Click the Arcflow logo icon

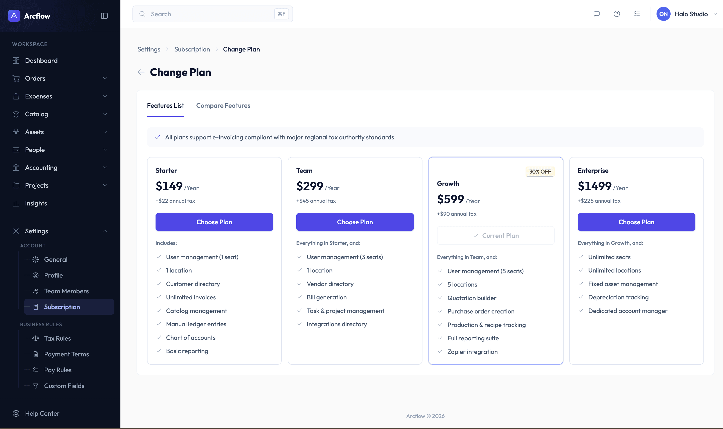(14, 16)
